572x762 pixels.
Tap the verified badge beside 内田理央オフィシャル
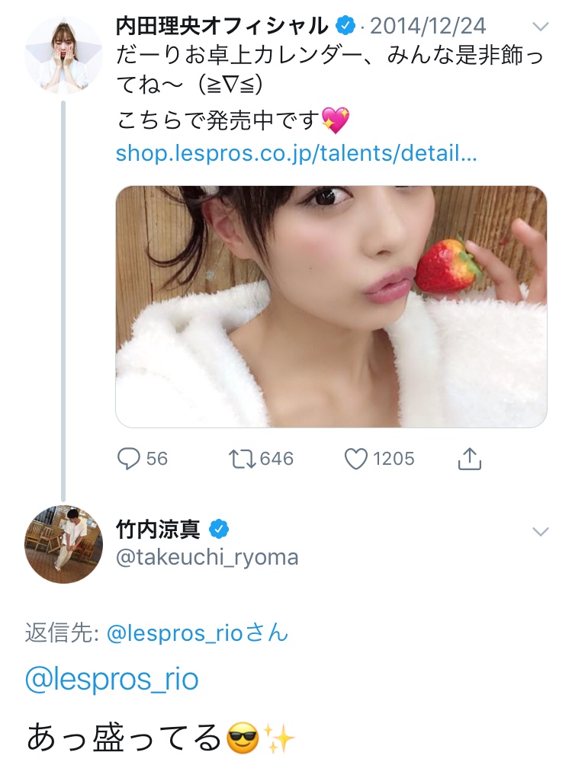(x=346, y=27)
